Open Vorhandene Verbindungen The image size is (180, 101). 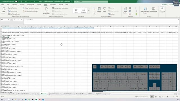[30, 11]
